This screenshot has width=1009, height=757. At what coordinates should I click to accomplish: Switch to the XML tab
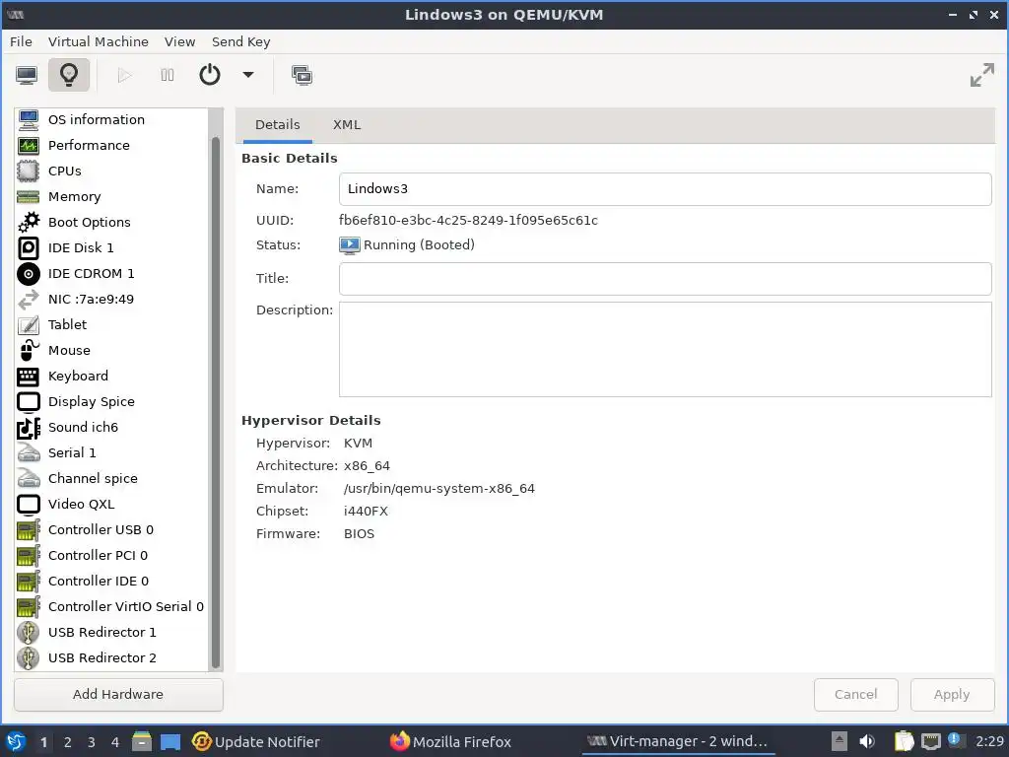click(x=347, y=125)
